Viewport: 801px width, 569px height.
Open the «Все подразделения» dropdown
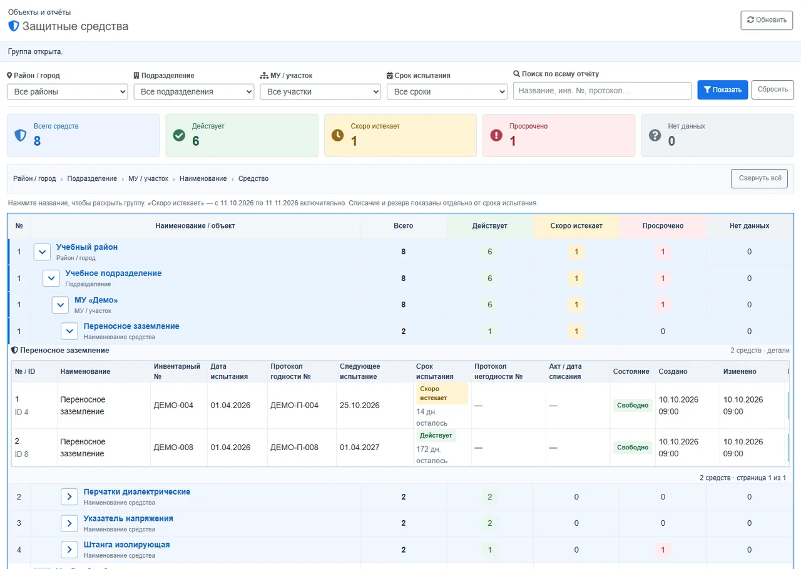194,91
